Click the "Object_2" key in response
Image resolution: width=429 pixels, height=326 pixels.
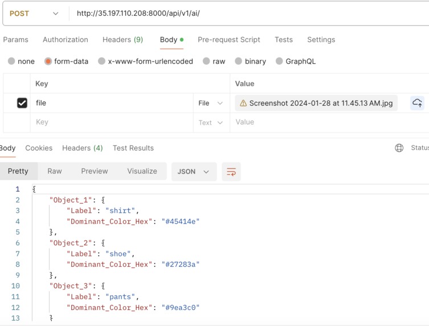point(71,243)
